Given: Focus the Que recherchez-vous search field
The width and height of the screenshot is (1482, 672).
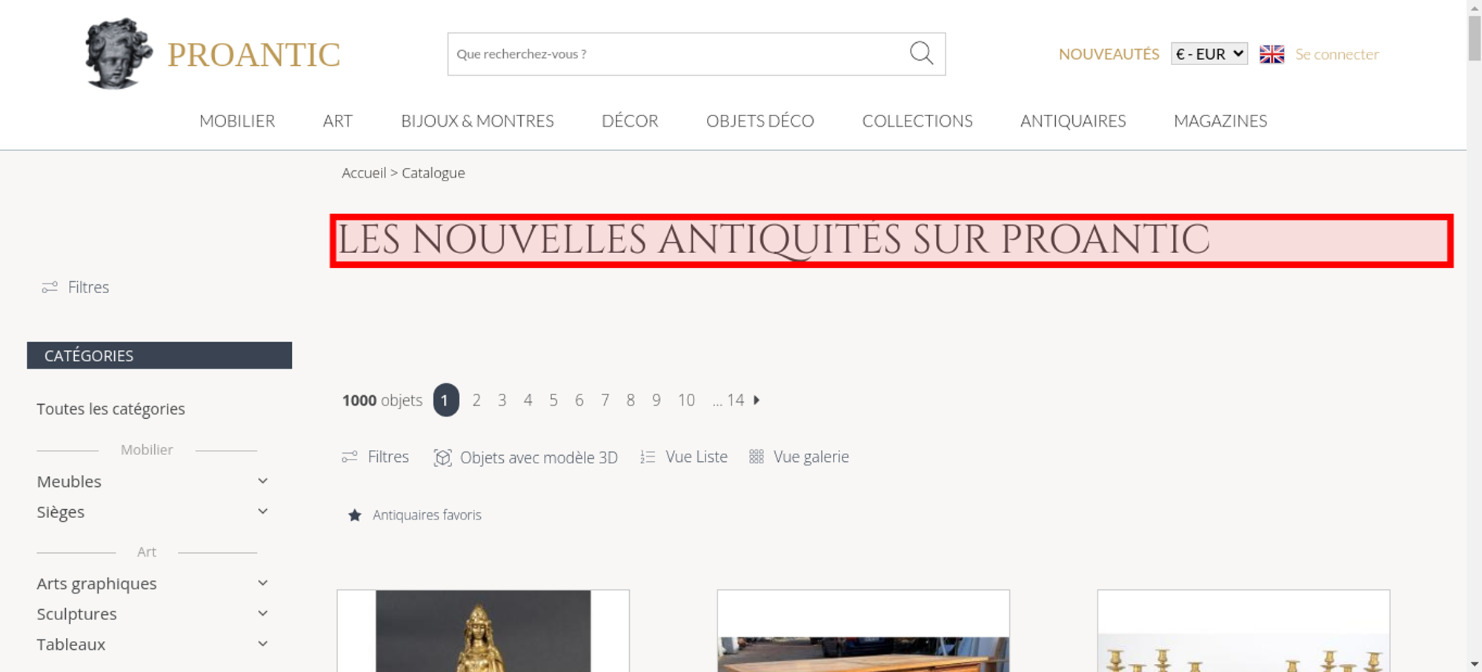Looking at the screenshot, I should [678, 54].
